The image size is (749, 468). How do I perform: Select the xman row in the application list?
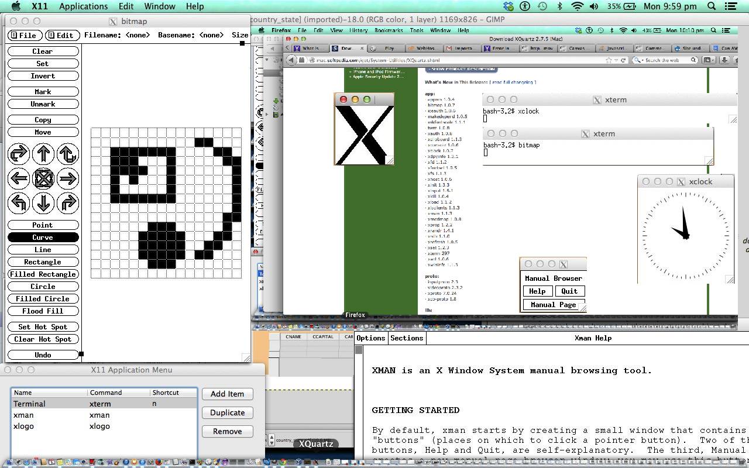pyautogui.click(x=104, y=415)
